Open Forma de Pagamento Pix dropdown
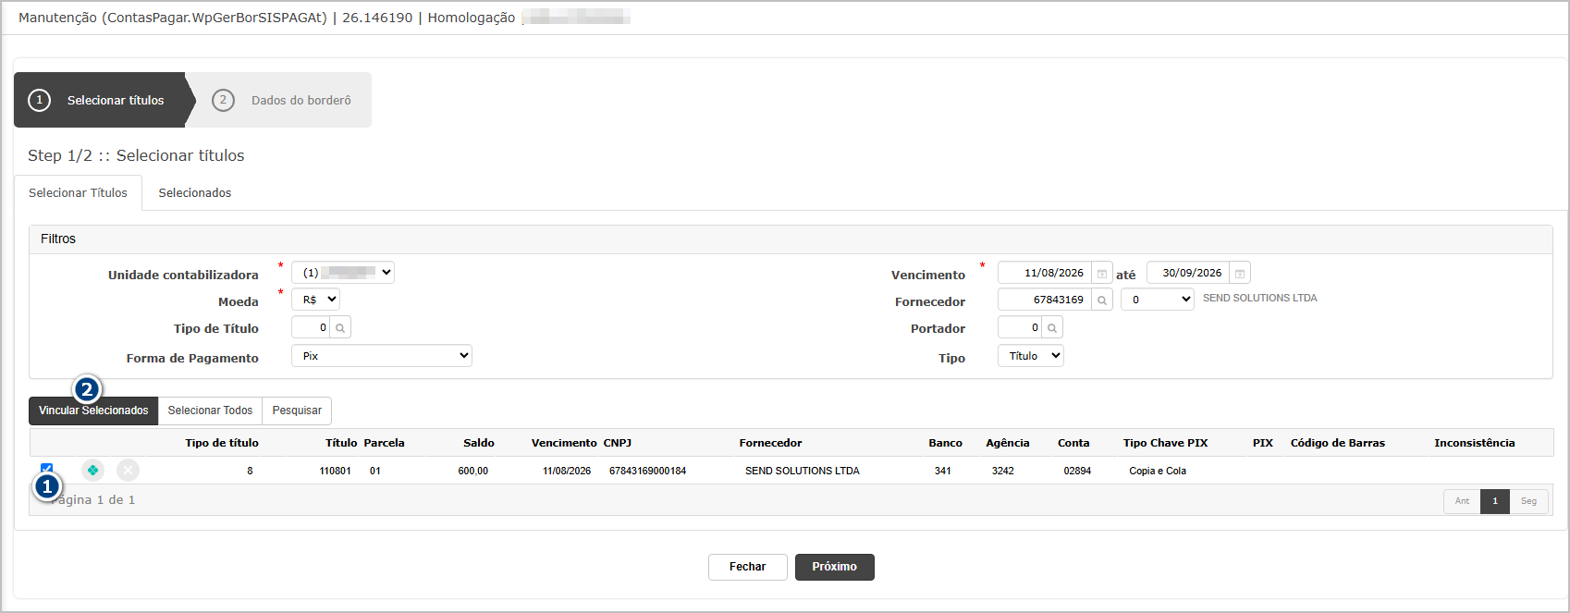The image size is (1570, 613). [x=382, y=356]
